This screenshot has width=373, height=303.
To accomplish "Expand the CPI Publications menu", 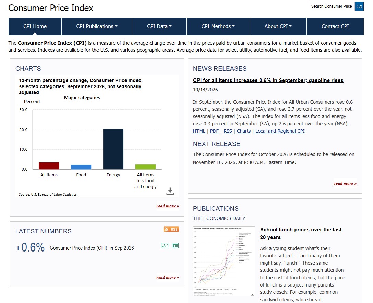I will [x=97, y=26].
